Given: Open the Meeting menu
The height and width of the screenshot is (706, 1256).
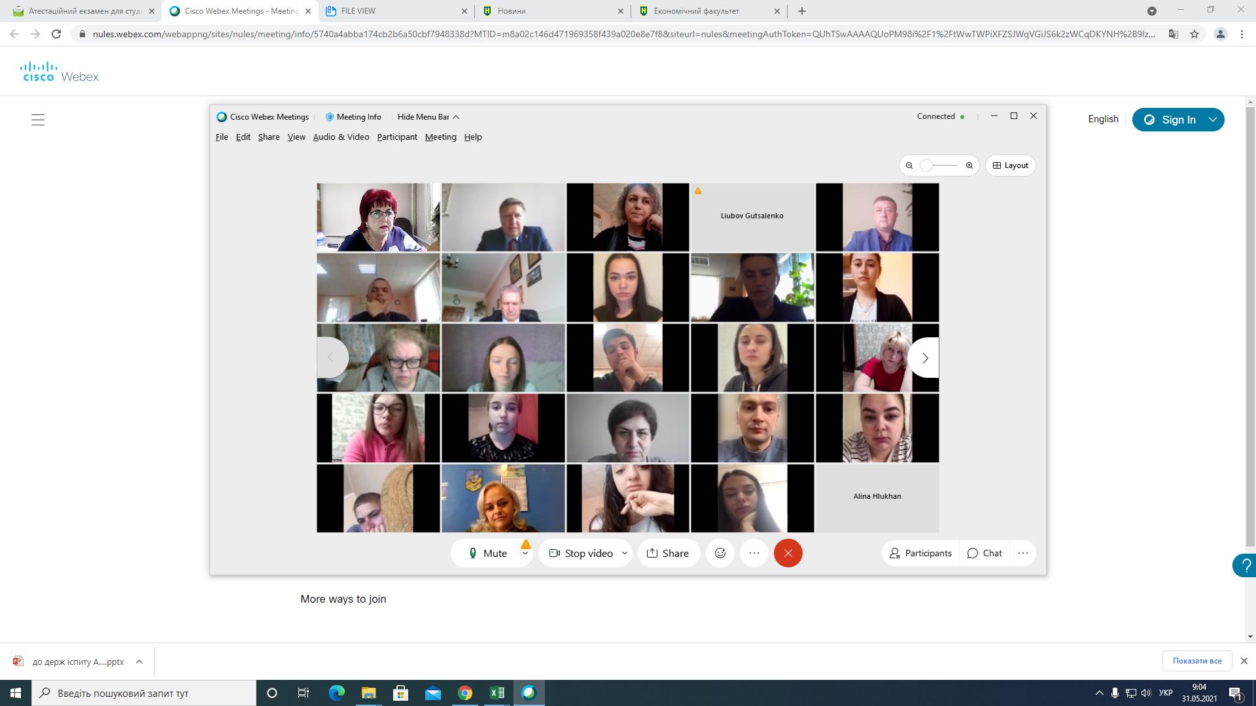Looking at the screenshot, I should 440,137.
